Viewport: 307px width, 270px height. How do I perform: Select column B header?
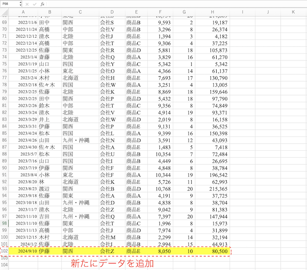50,12
